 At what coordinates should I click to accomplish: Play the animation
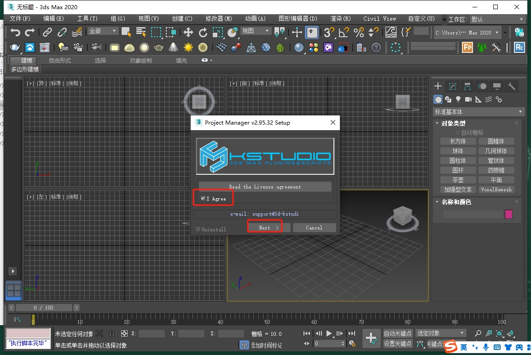[x=329, y=333]
